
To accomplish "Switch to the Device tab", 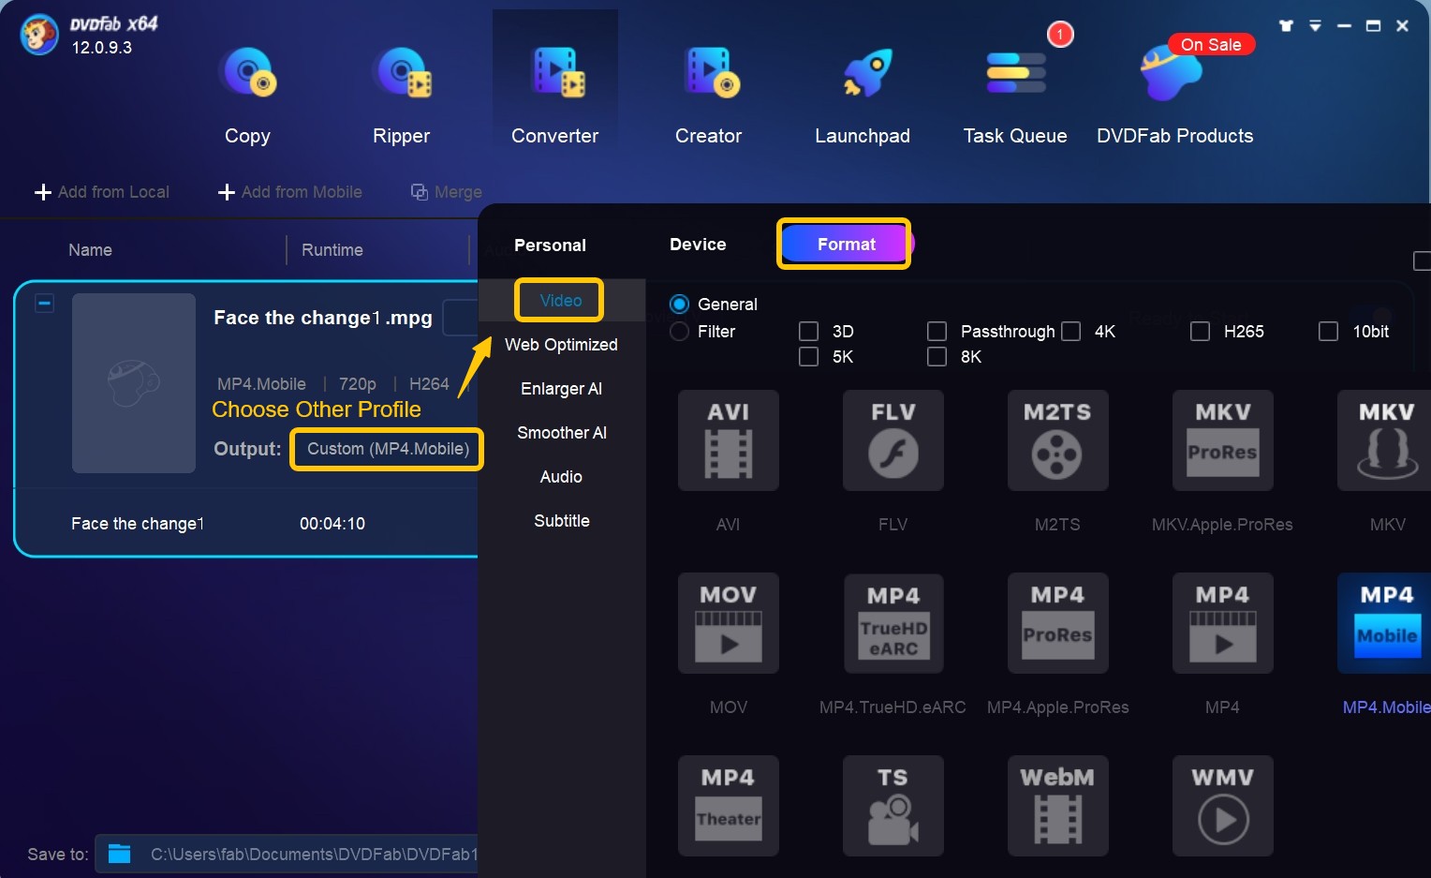I will tap(698, 245).
